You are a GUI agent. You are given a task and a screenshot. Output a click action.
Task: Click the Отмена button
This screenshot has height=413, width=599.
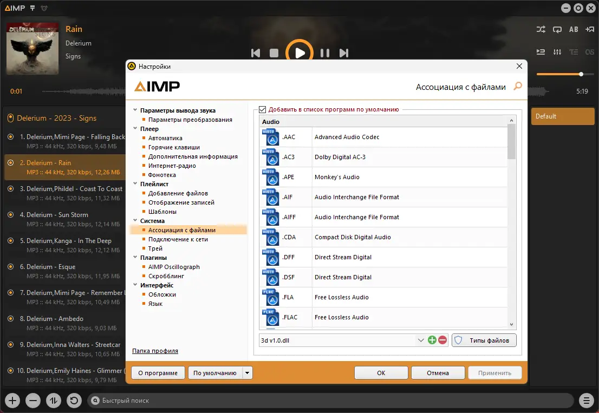438,373
